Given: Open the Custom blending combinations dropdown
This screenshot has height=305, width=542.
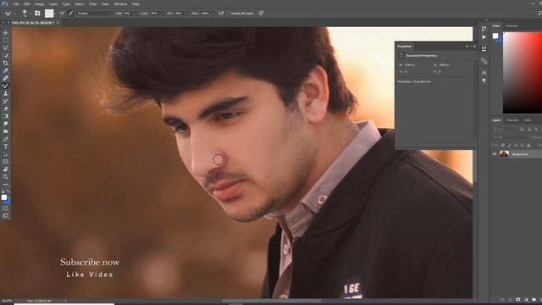Looking at the screenshot, I should point(94,14).
